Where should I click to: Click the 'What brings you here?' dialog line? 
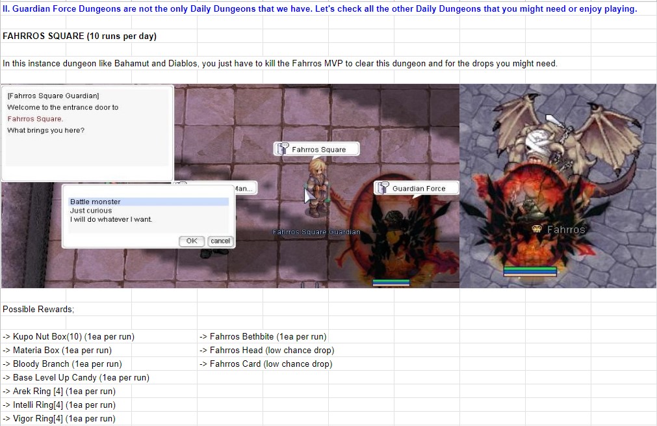pos(45,130)
